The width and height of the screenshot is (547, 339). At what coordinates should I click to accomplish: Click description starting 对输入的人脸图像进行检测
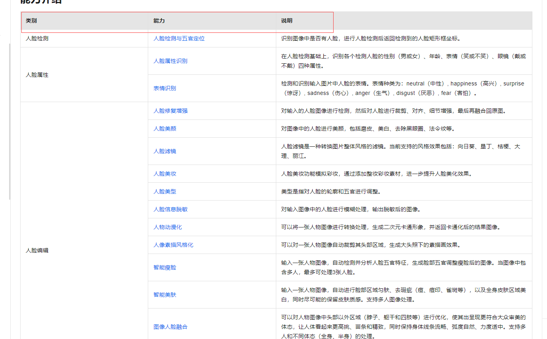click(x=394, y=111)
